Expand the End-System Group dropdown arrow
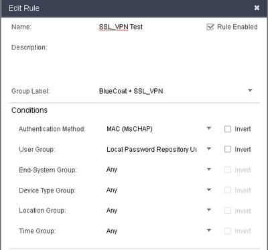Image resolution: width=268 pixels, height=250 pixels. (209, 169)
